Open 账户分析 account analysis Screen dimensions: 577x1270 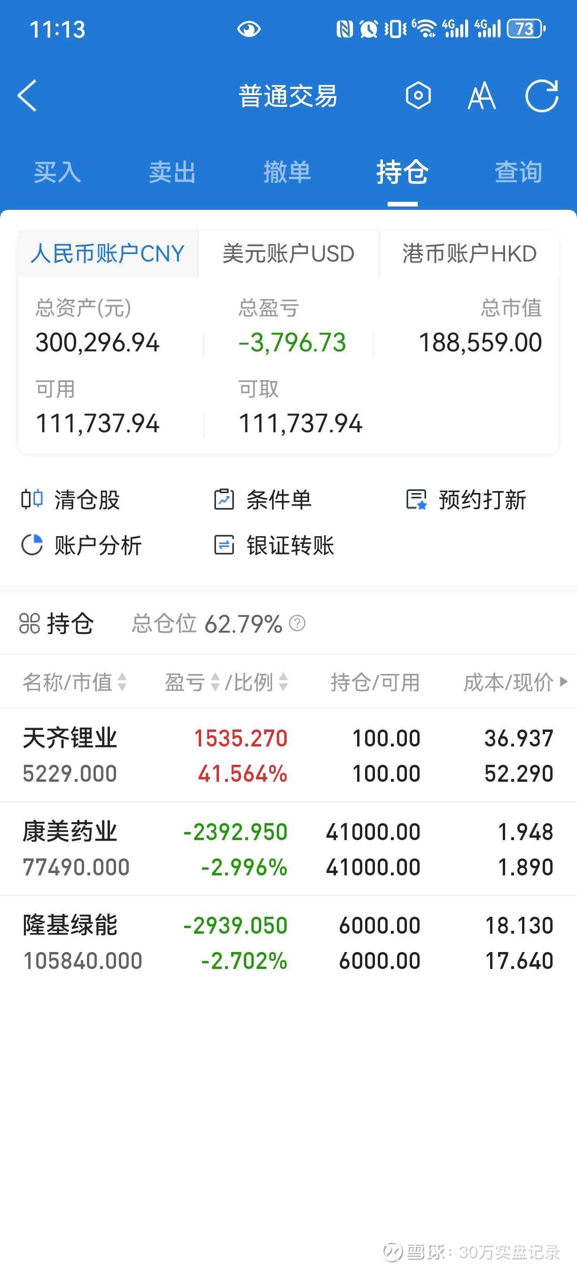click(x=81, y=545)
